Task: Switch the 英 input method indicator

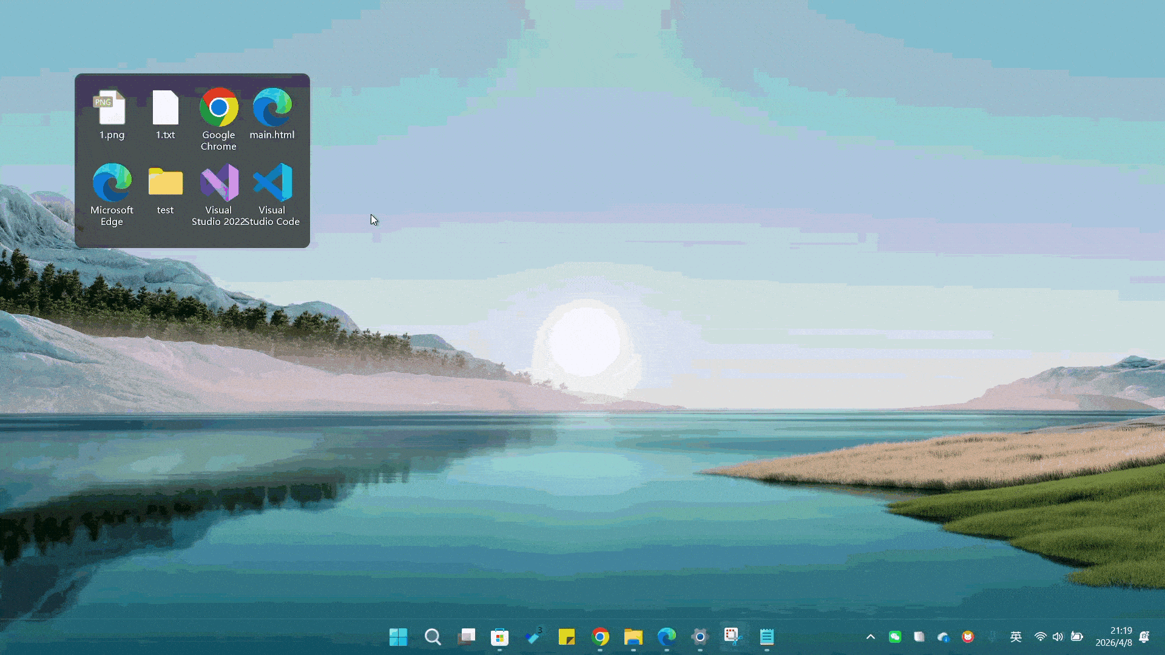Action: (x=1016, y=637)
